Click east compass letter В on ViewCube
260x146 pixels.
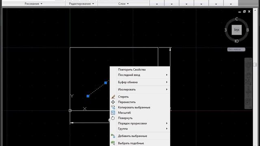(x=247, y=30)
